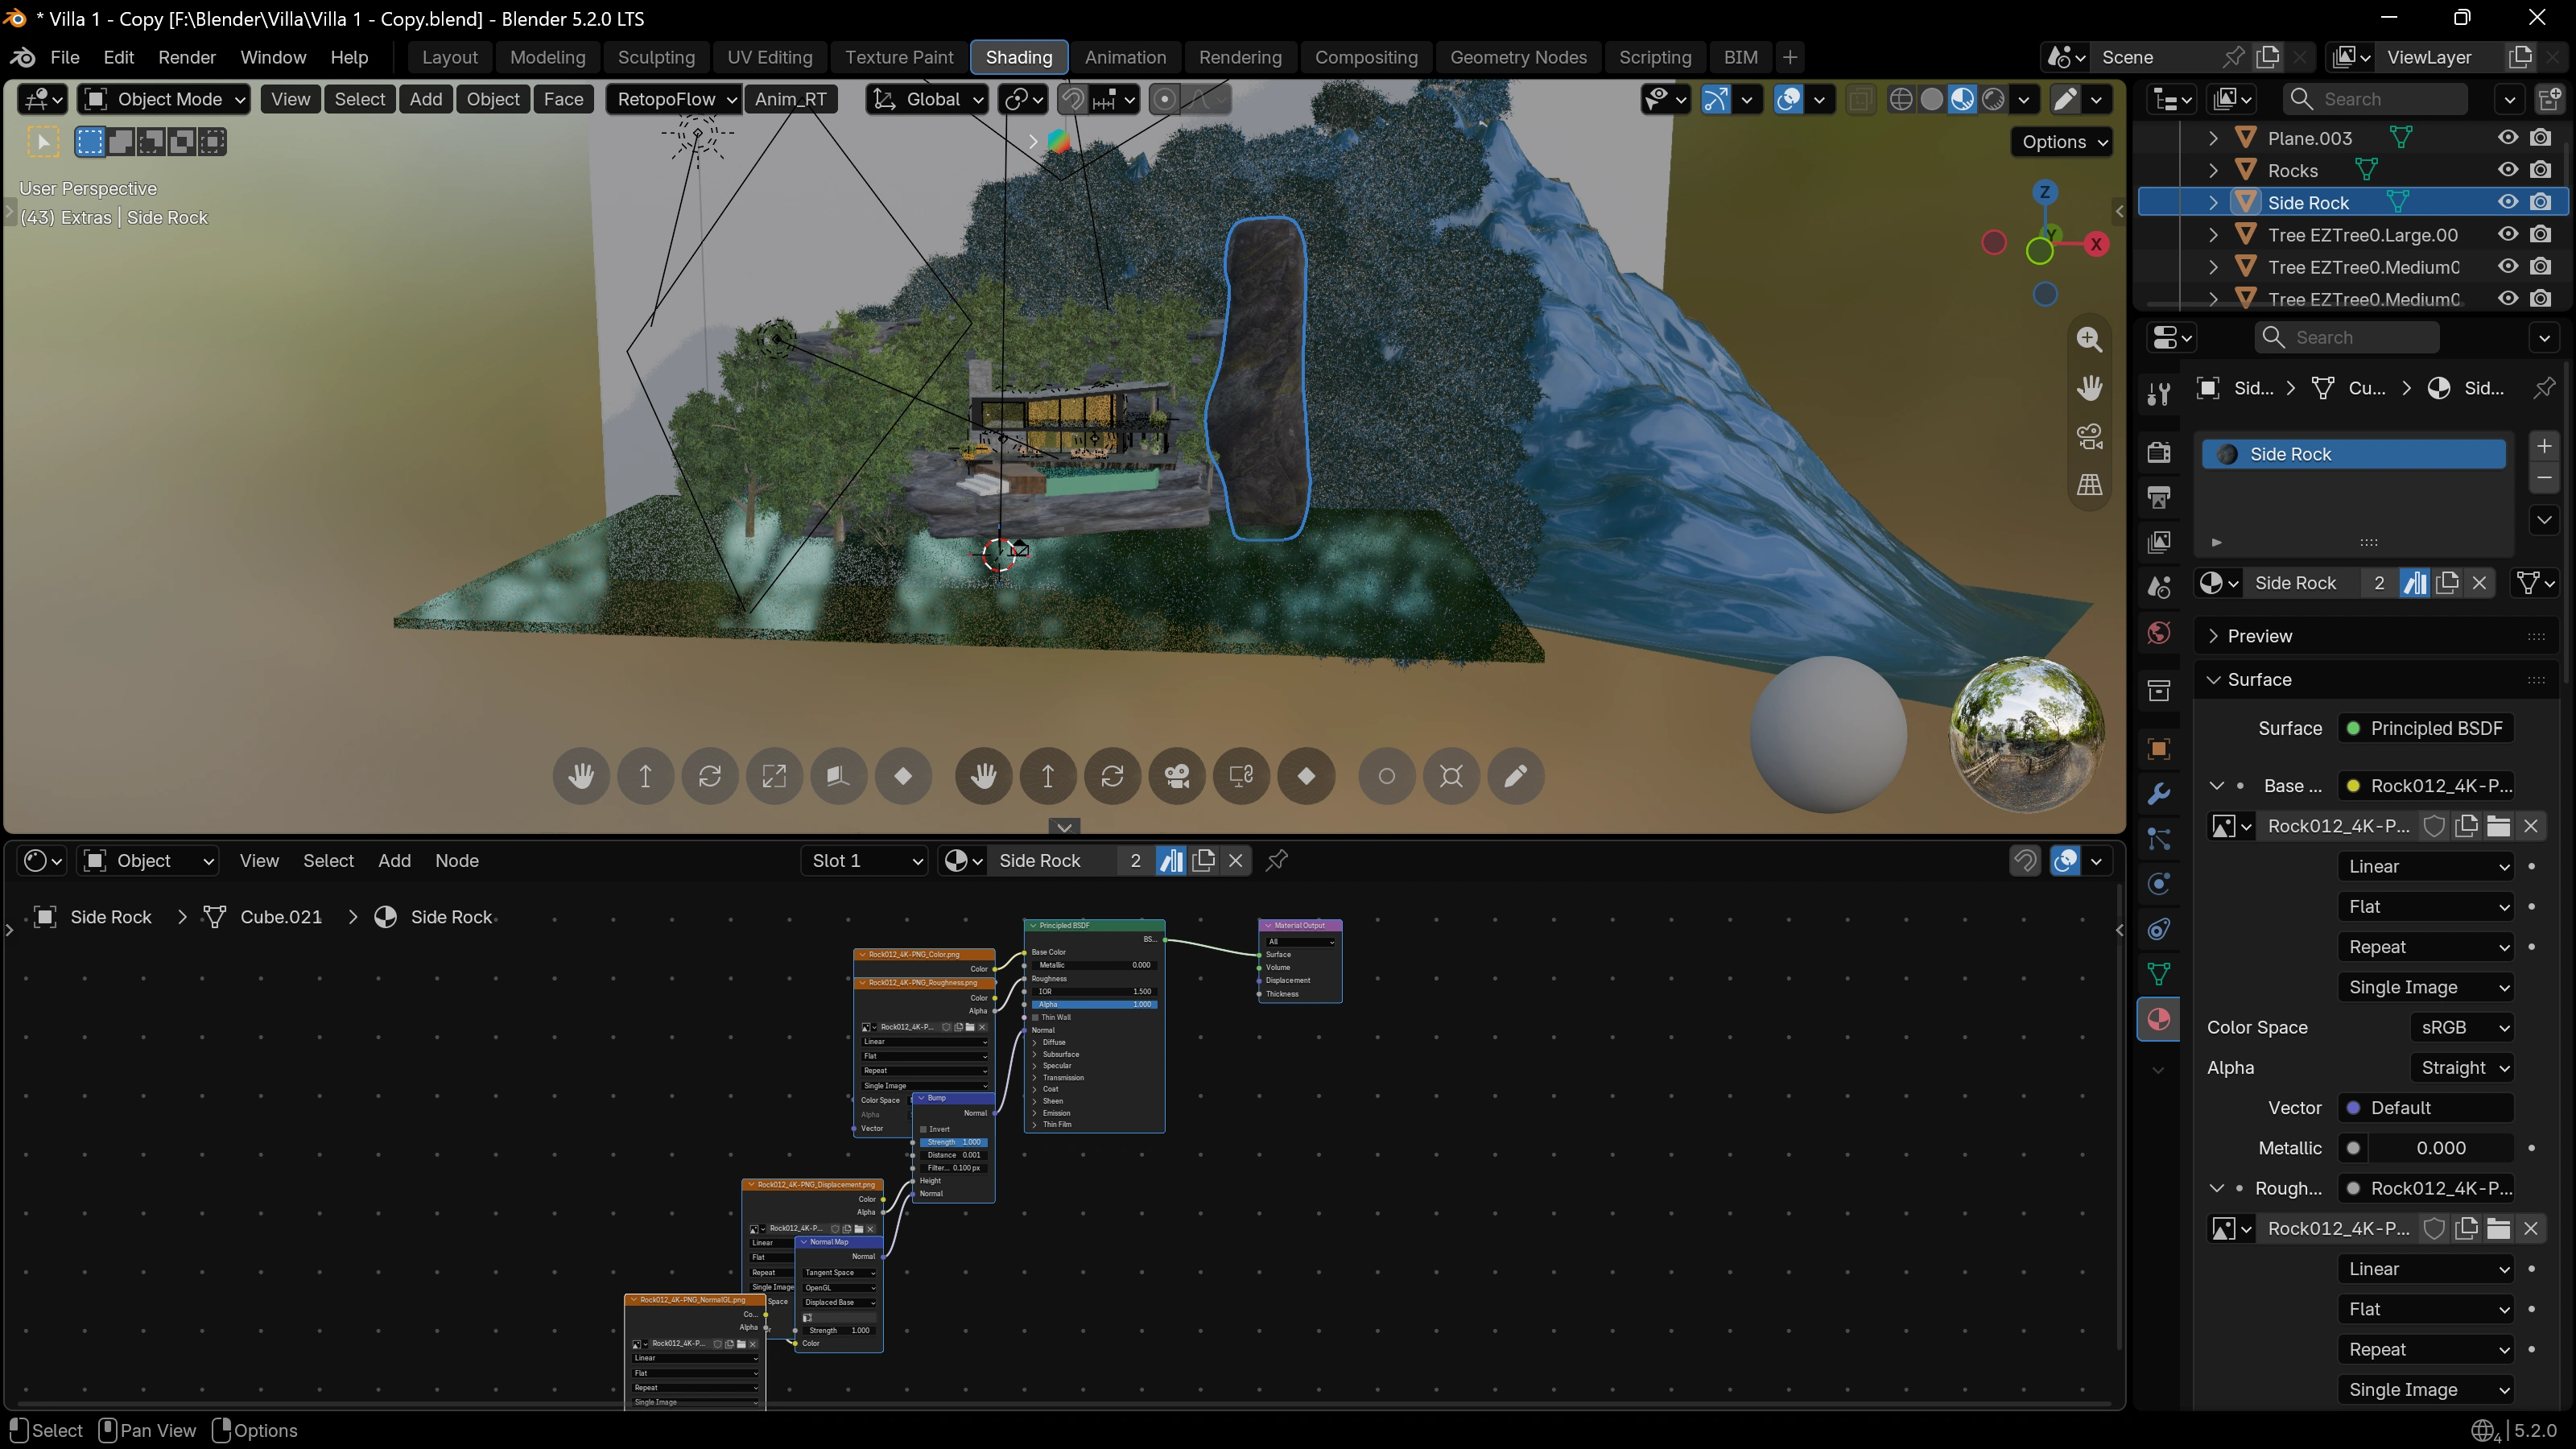Hide Side Rock in viewport
This screenshot has height=1449, width=2576.
2507,202
